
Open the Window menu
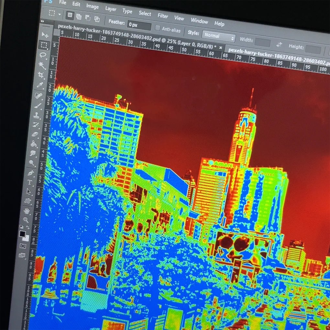(x=199, y=21)
